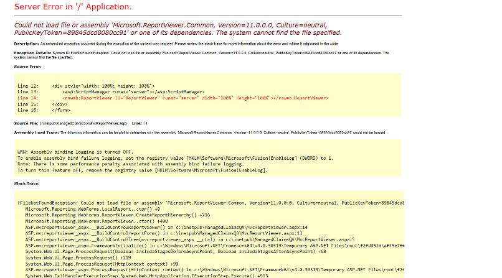502x278 pixels.
Task: Select the 'ReportViewer..ctor() +490' trace line
Action: click(x=97, y=221)
